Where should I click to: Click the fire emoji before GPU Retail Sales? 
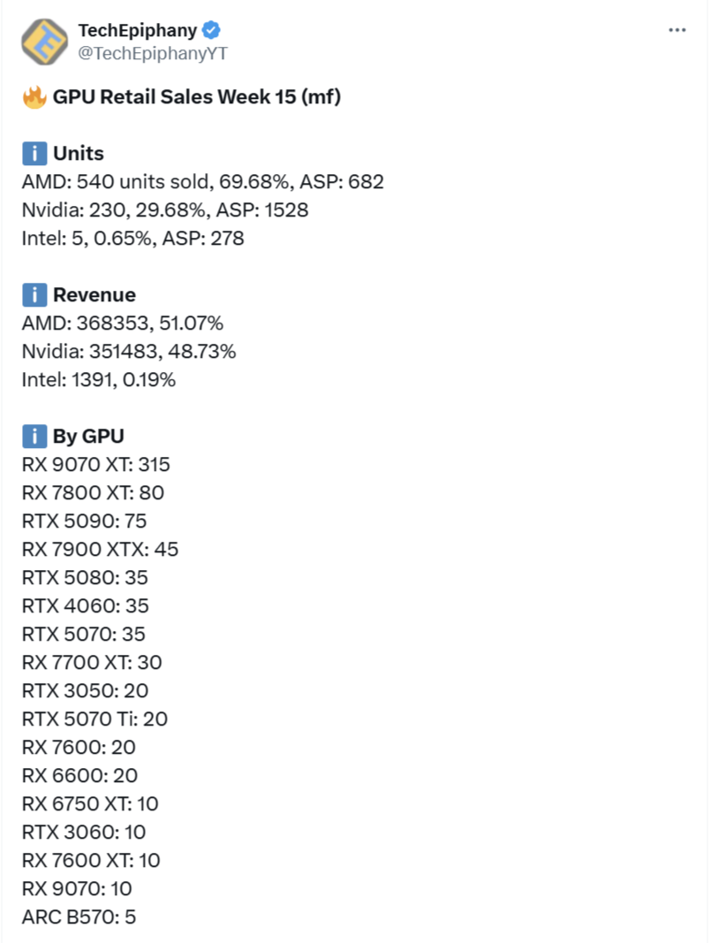[34, 97]
